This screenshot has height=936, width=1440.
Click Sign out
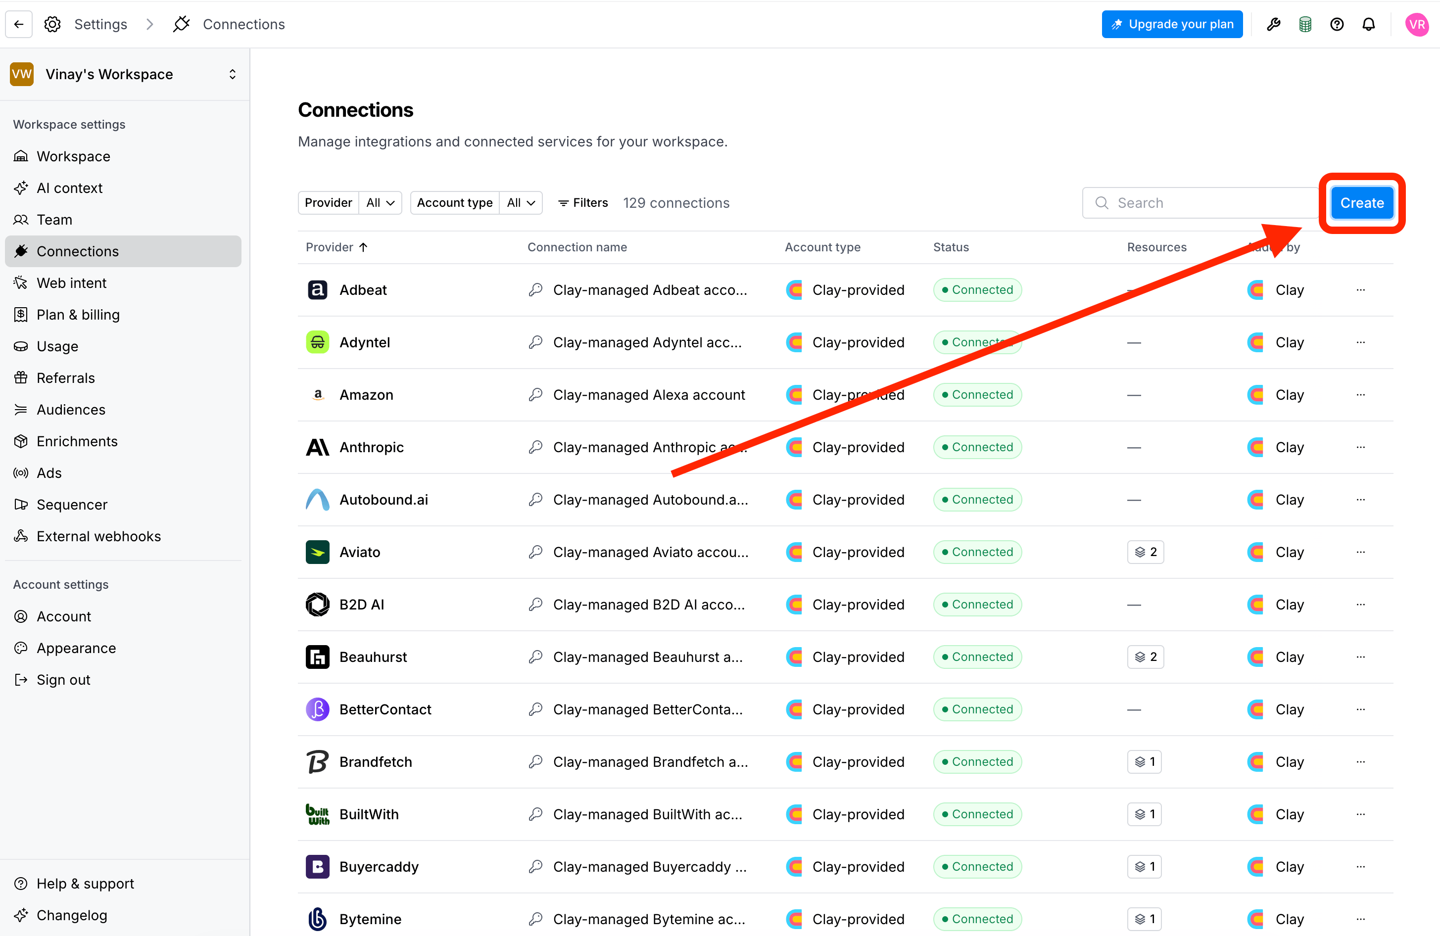click(123, 680)
